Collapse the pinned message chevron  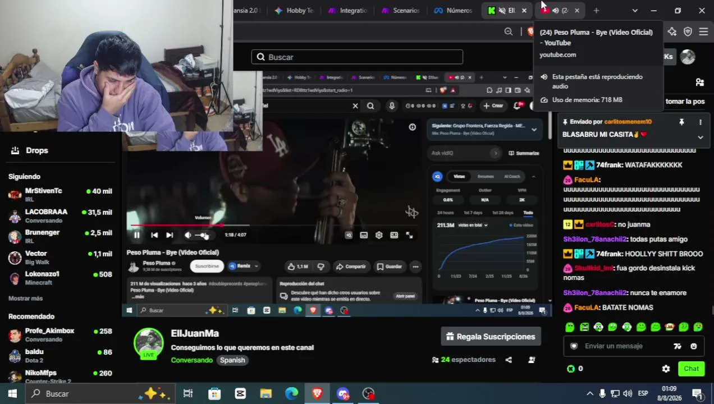click(700, 137)
